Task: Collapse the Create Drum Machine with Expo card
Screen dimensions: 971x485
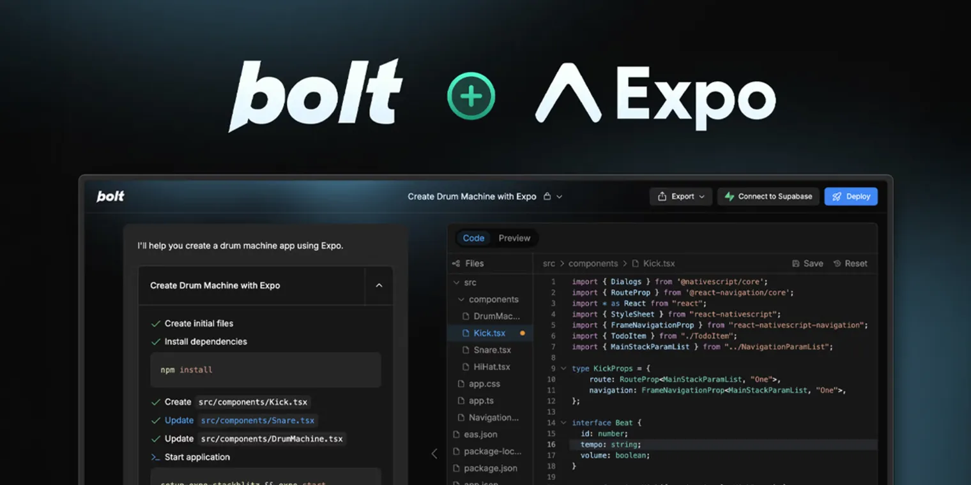Action: coord(378,285)
